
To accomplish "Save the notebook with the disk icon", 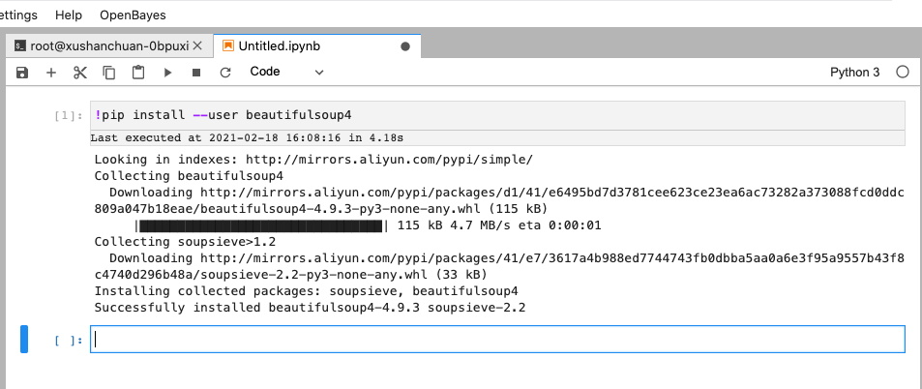I will click(22, 73).
